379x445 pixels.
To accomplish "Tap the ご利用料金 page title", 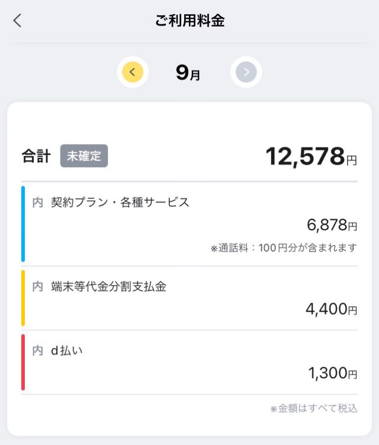I will [x=189, y=21].
